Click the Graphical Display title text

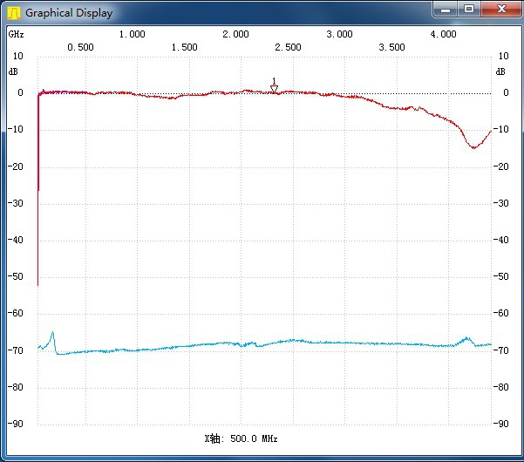[x=68, y=13]
